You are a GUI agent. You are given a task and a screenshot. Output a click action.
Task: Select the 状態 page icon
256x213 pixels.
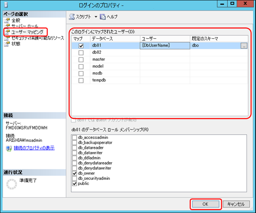6,44
